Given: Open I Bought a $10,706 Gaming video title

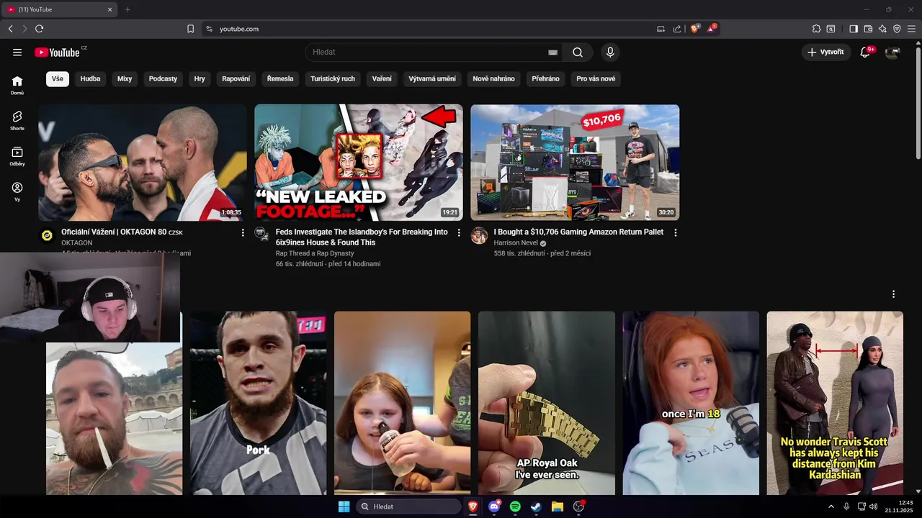Looking at the screenshot, I should click(x=578, y=232).
